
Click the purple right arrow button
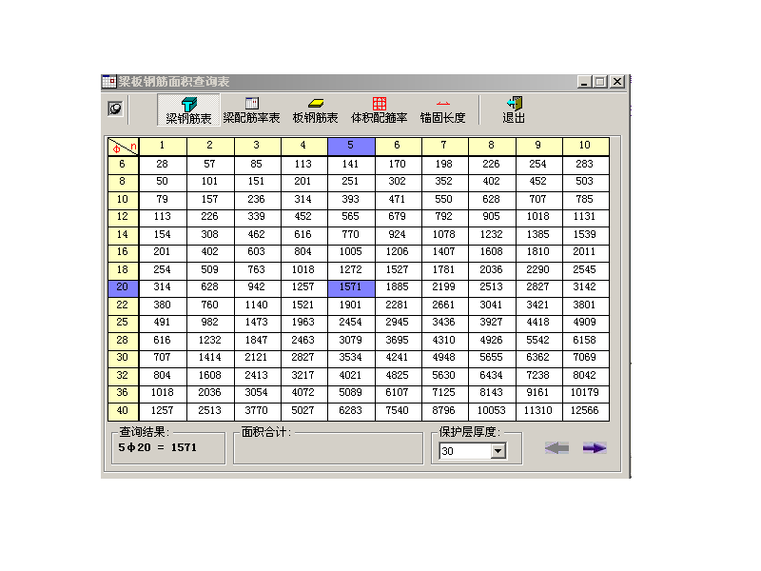coord(595,447)
